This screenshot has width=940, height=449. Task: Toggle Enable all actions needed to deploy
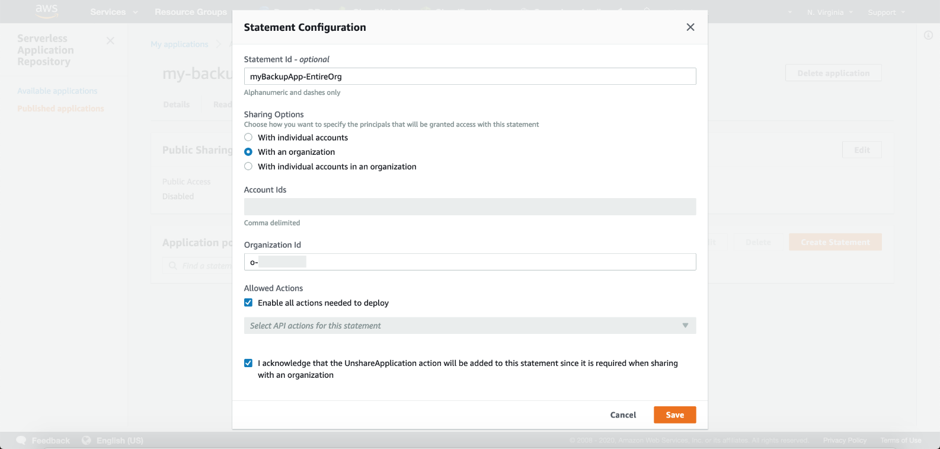[x=248, y=303]
